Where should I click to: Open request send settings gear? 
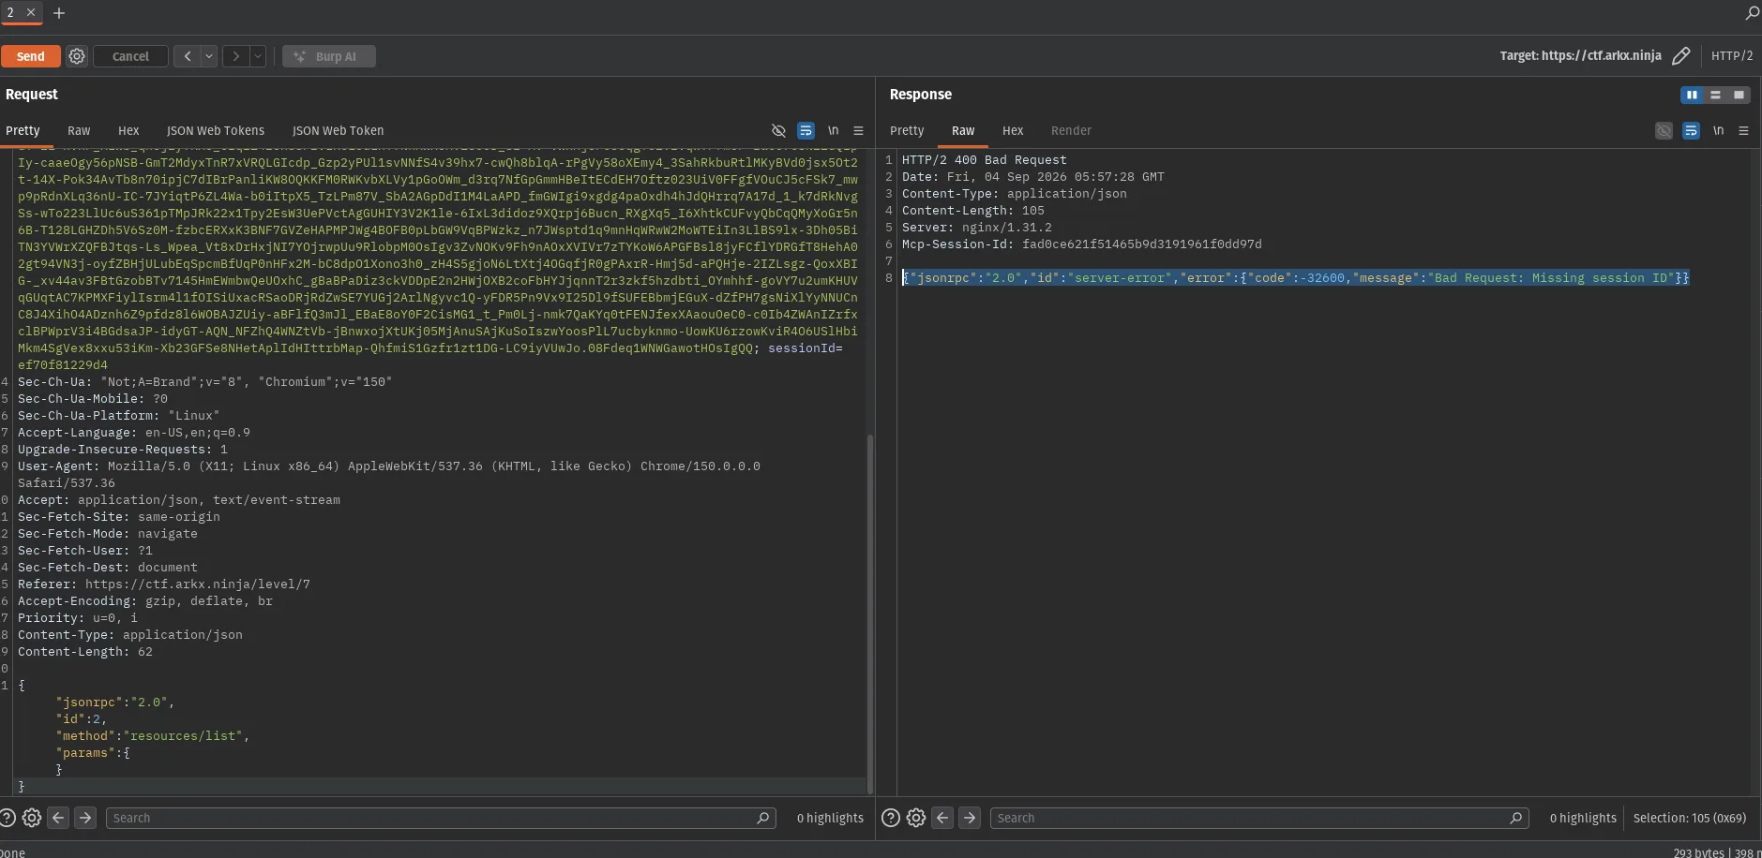[77, 56]
